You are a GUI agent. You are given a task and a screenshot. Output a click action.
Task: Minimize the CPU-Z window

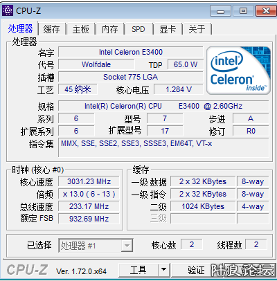pyautogui.click(x=220, y=10)
